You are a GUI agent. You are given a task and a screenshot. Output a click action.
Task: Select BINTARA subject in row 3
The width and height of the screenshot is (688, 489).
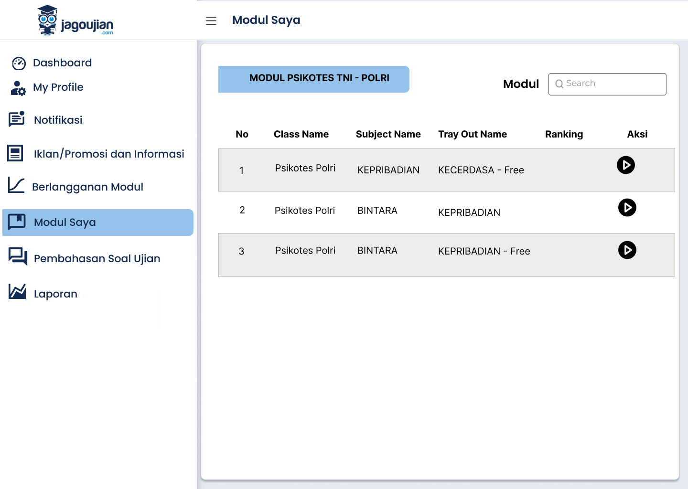tap(377, 251)
